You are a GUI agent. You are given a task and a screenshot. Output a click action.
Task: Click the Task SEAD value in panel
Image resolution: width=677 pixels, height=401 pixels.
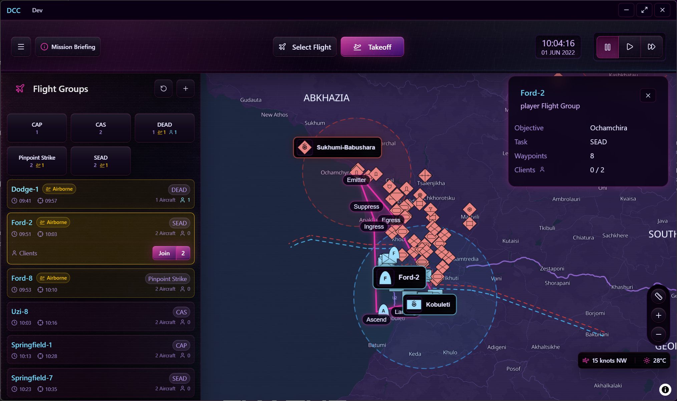(x=598, y=142)
